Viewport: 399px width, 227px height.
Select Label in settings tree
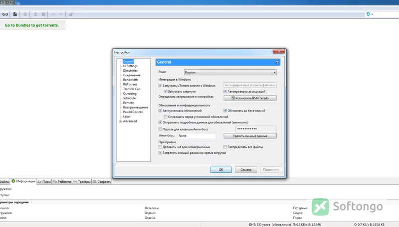point(127,116)
